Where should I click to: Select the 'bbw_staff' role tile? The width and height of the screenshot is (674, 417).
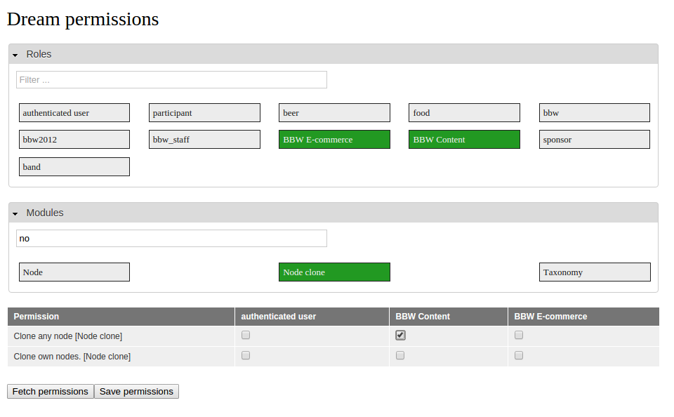pos(204,140)
